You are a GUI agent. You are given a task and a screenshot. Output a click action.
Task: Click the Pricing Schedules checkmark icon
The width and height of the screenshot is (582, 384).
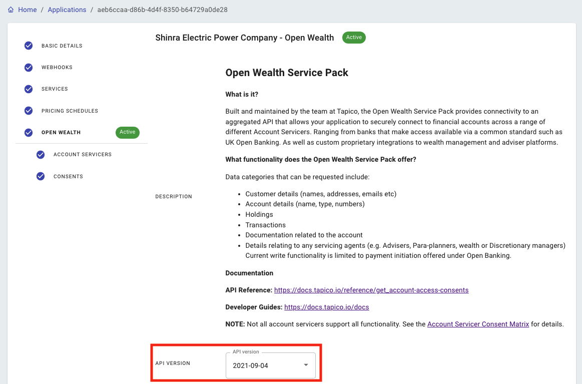[x=29, y=111]
